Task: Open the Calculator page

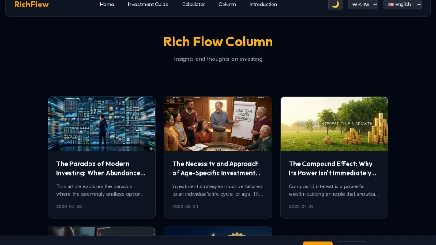Action: click(193, 5)
